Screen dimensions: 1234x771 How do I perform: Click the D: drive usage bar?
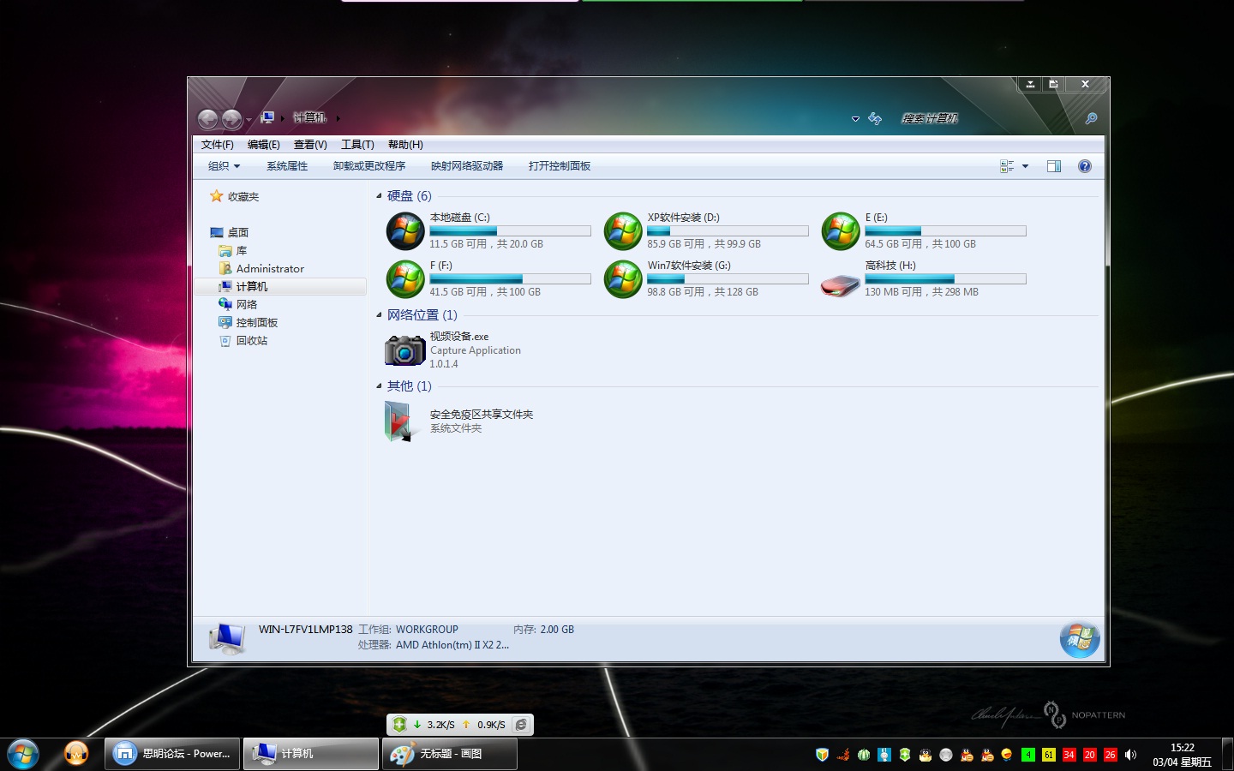click(728, 231)
